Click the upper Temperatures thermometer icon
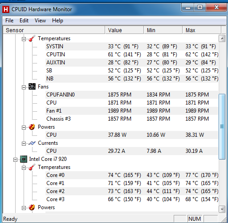228x223 pixels. [x=32, y=38]
